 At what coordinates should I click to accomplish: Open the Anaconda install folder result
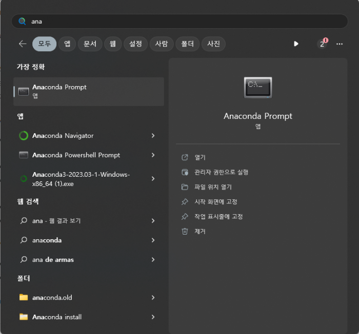click(x=89, y=317)
